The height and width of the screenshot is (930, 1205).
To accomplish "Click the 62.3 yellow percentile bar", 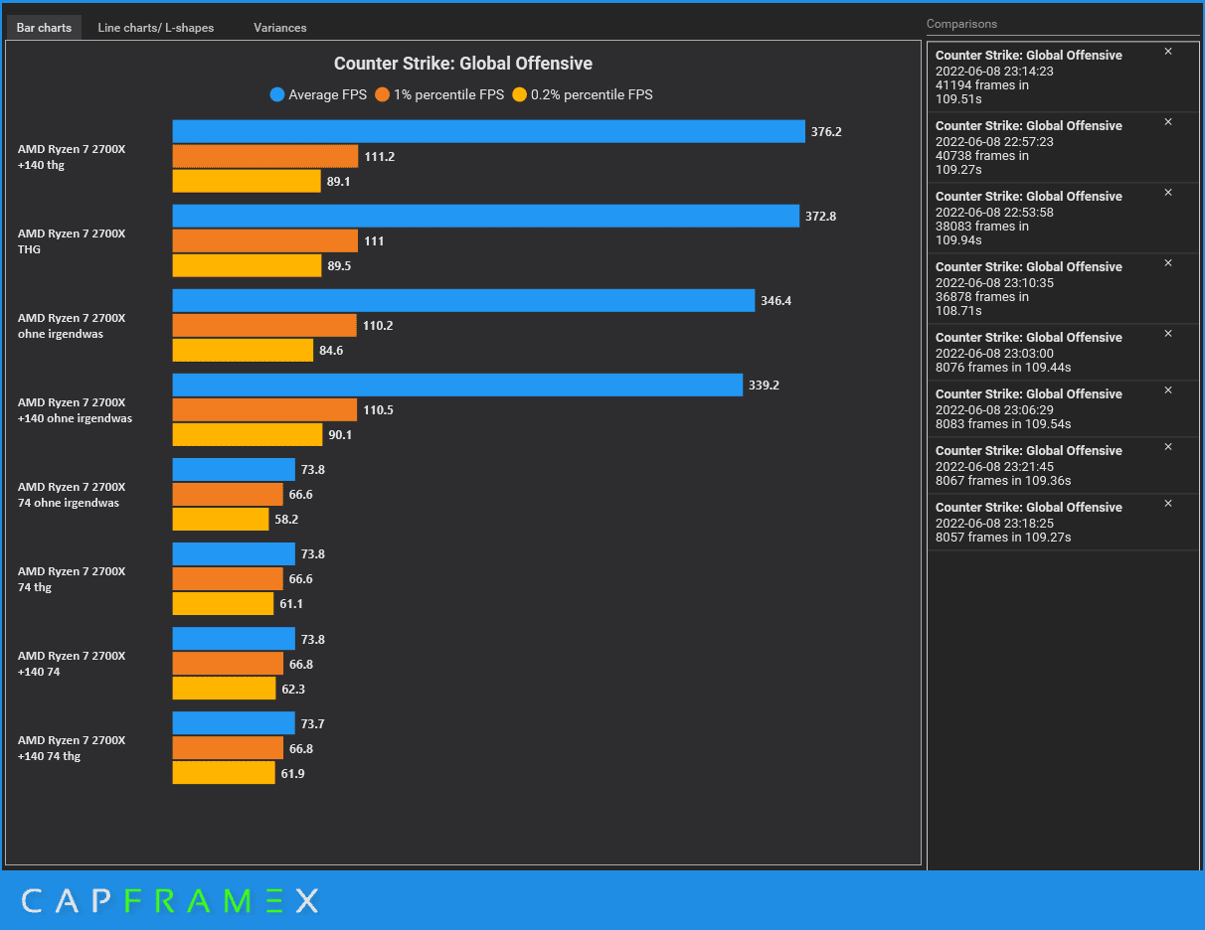I will pos(224,688).
